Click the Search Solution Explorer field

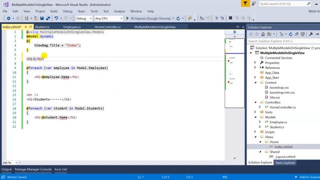[283, 41]
